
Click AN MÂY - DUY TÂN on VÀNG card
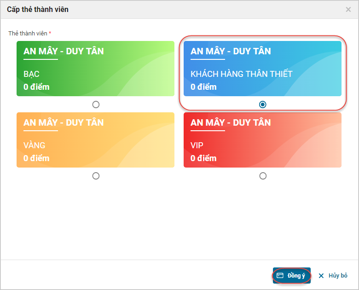tap(64, 122)
